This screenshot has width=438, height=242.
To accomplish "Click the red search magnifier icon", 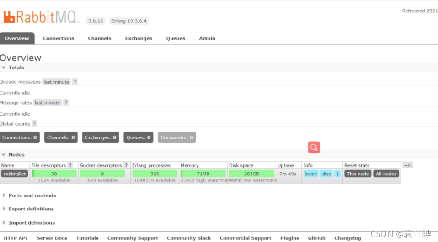I will pyautogui.click(x=314, y=147).
